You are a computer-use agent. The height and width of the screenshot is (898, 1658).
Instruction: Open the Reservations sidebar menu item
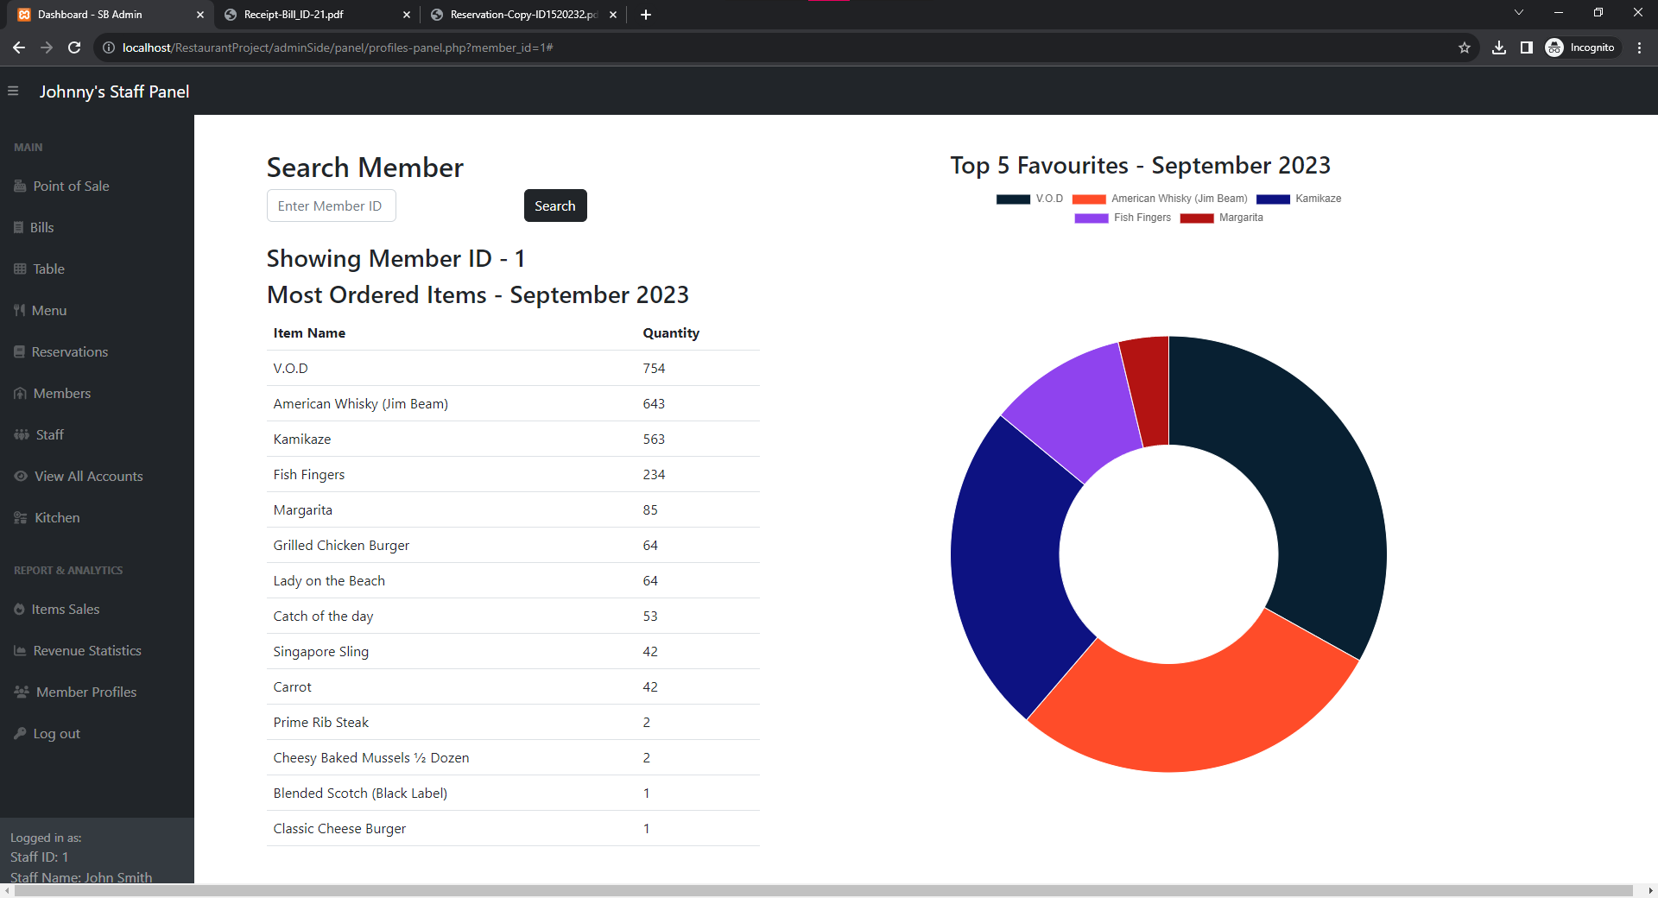pos(69,352)
